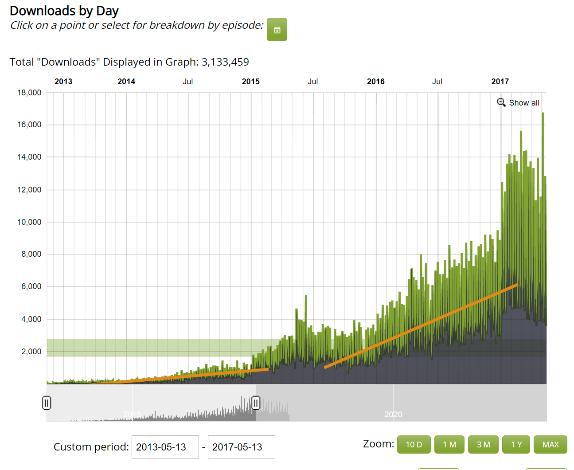Viewport: 574px width, 470px height.
Task: Open the green calendar date picker
Action: [277, 30]
